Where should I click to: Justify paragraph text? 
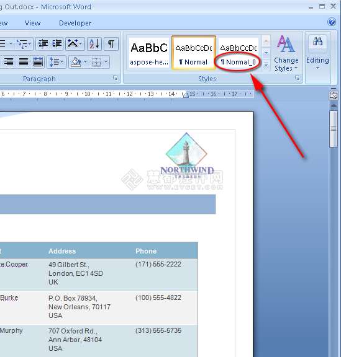click(23, 62)
